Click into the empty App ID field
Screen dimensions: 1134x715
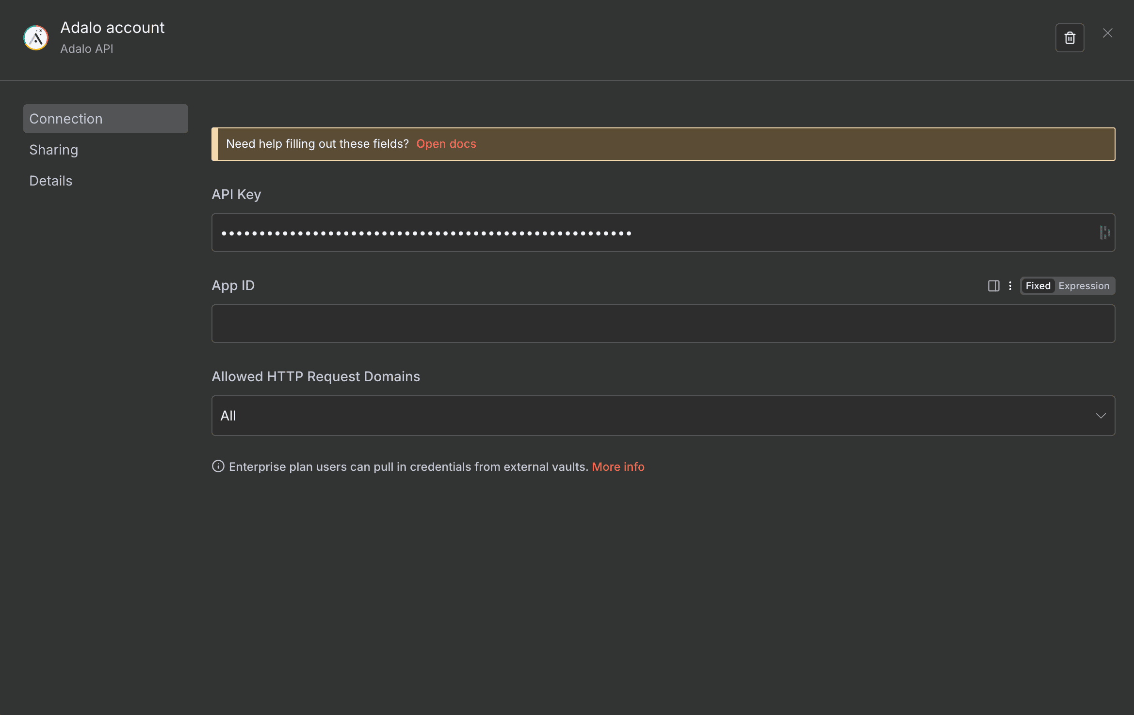[x=663, y=324]
